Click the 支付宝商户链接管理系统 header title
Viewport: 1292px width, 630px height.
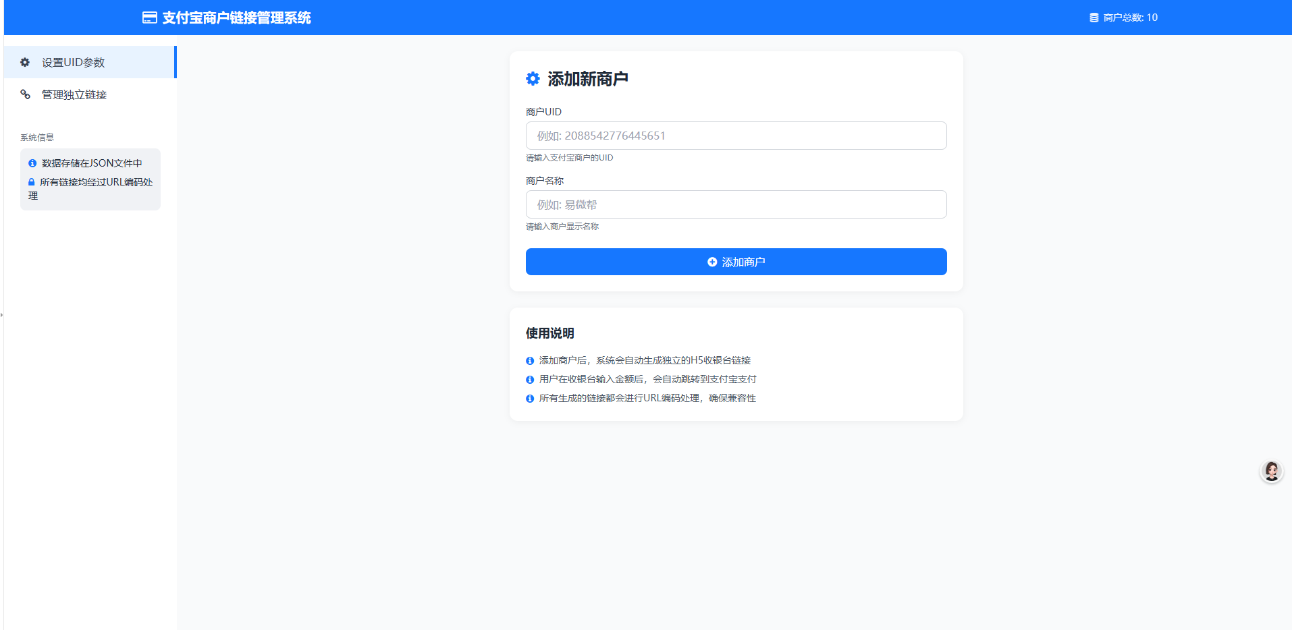click(x=236, y=18)
